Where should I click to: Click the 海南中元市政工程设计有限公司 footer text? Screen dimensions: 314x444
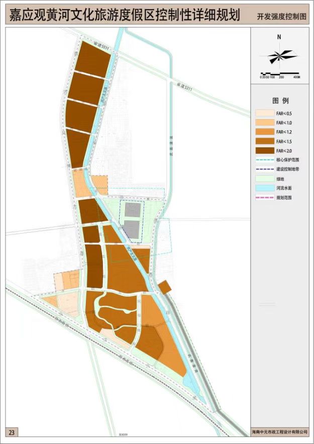tap(280, 431)
